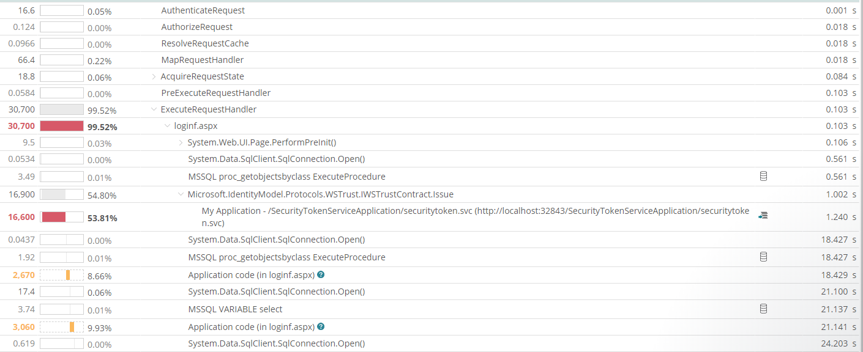Click the database icon next to MSSQL VARIABLE select
Viewport: 863px width, 352px height.
pos(763,309)
